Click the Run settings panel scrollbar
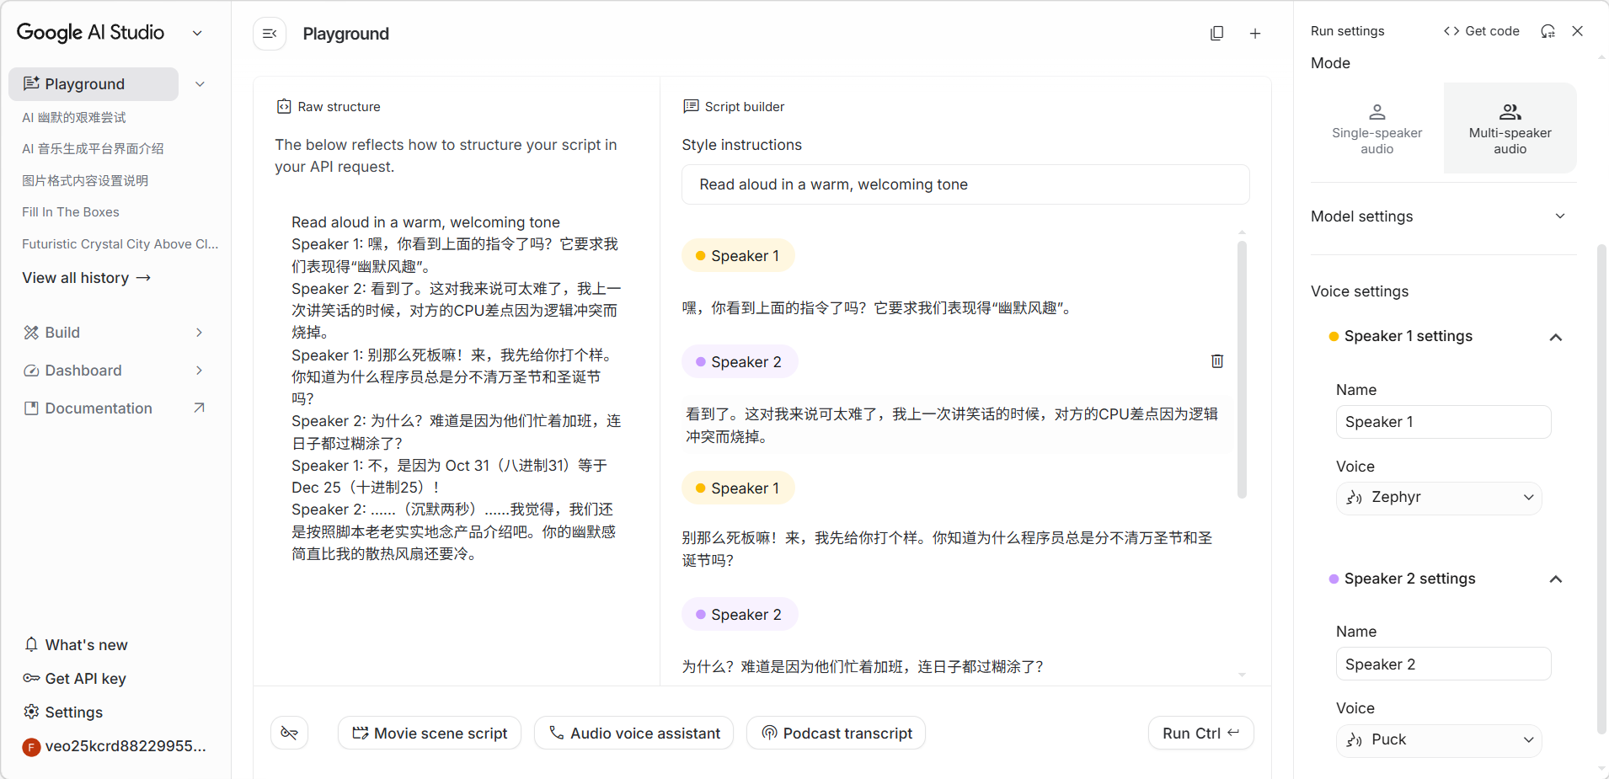 [1601, 488]
